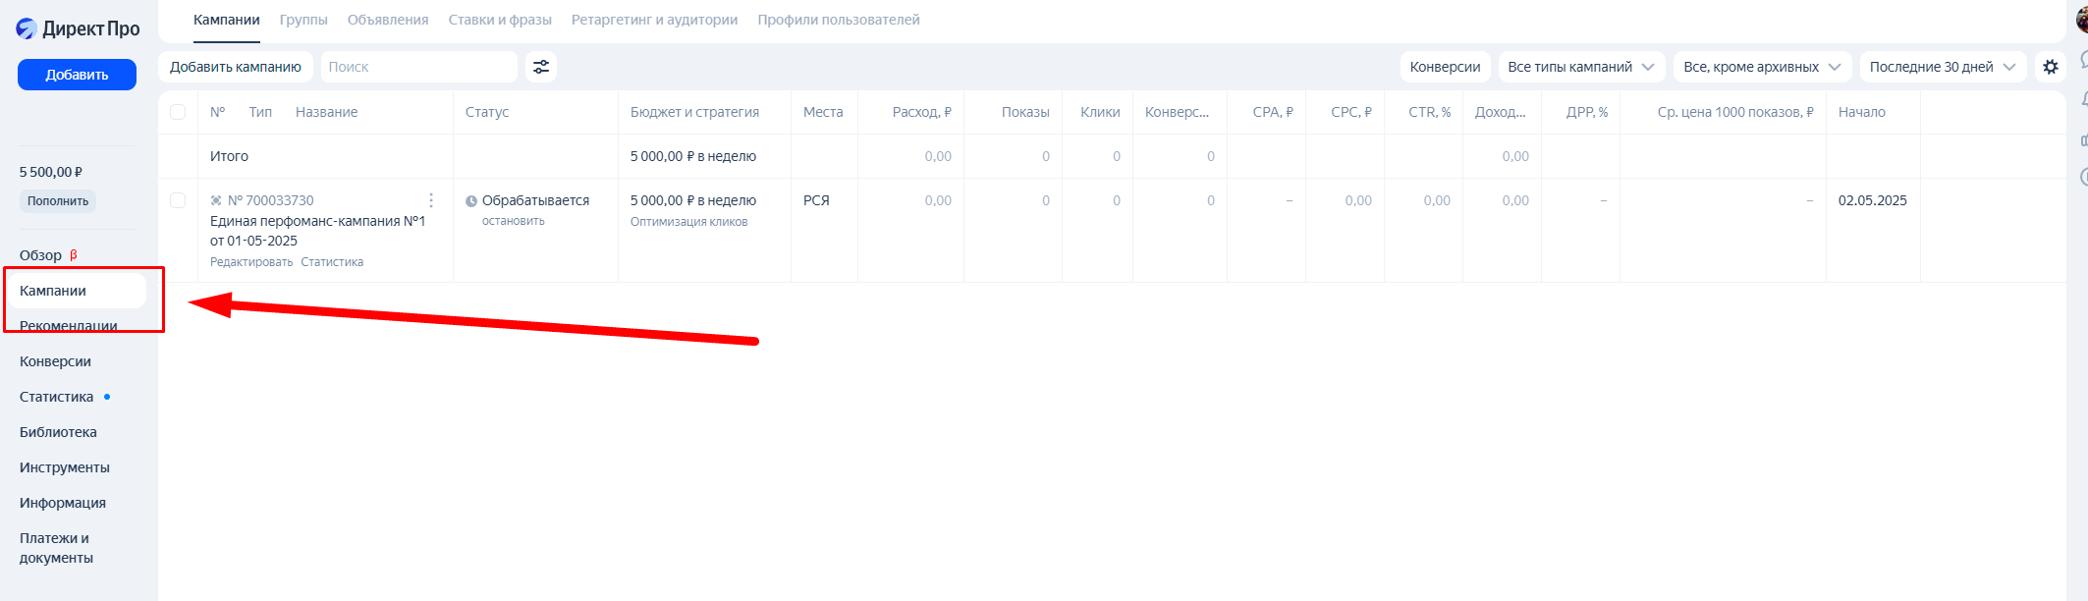This screenshot has width=2088, height=601.
Task: Click the Ср. цена 1000 показов column header
Action: click(x=1735, y=112)
